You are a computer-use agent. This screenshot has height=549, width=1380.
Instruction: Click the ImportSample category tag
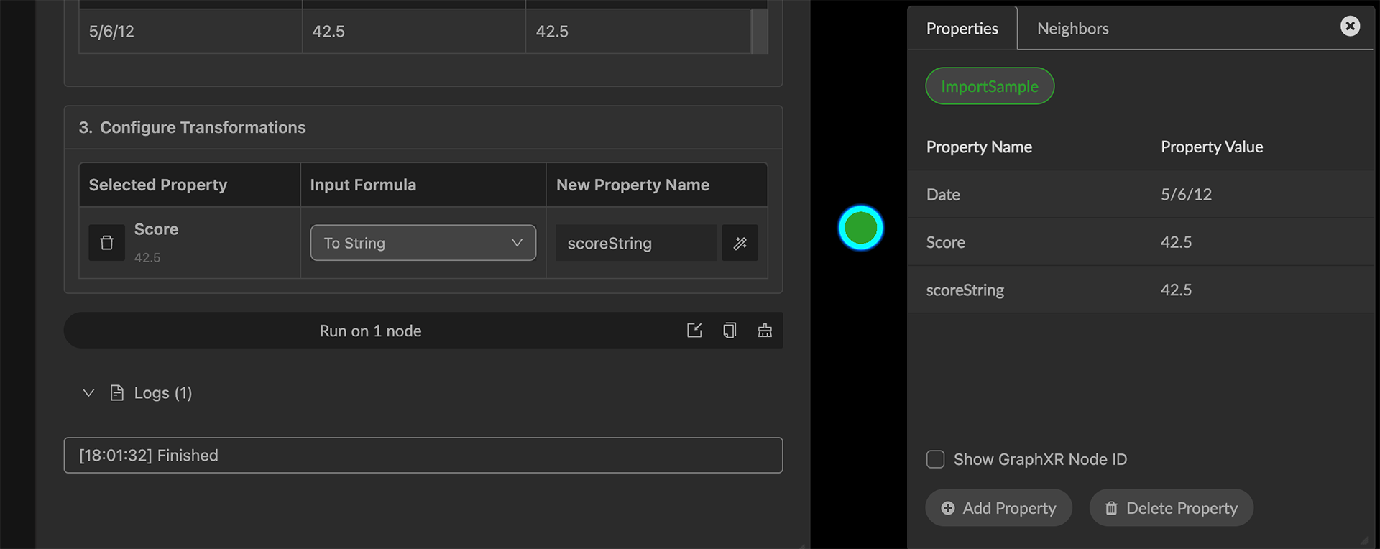(989, 86)
